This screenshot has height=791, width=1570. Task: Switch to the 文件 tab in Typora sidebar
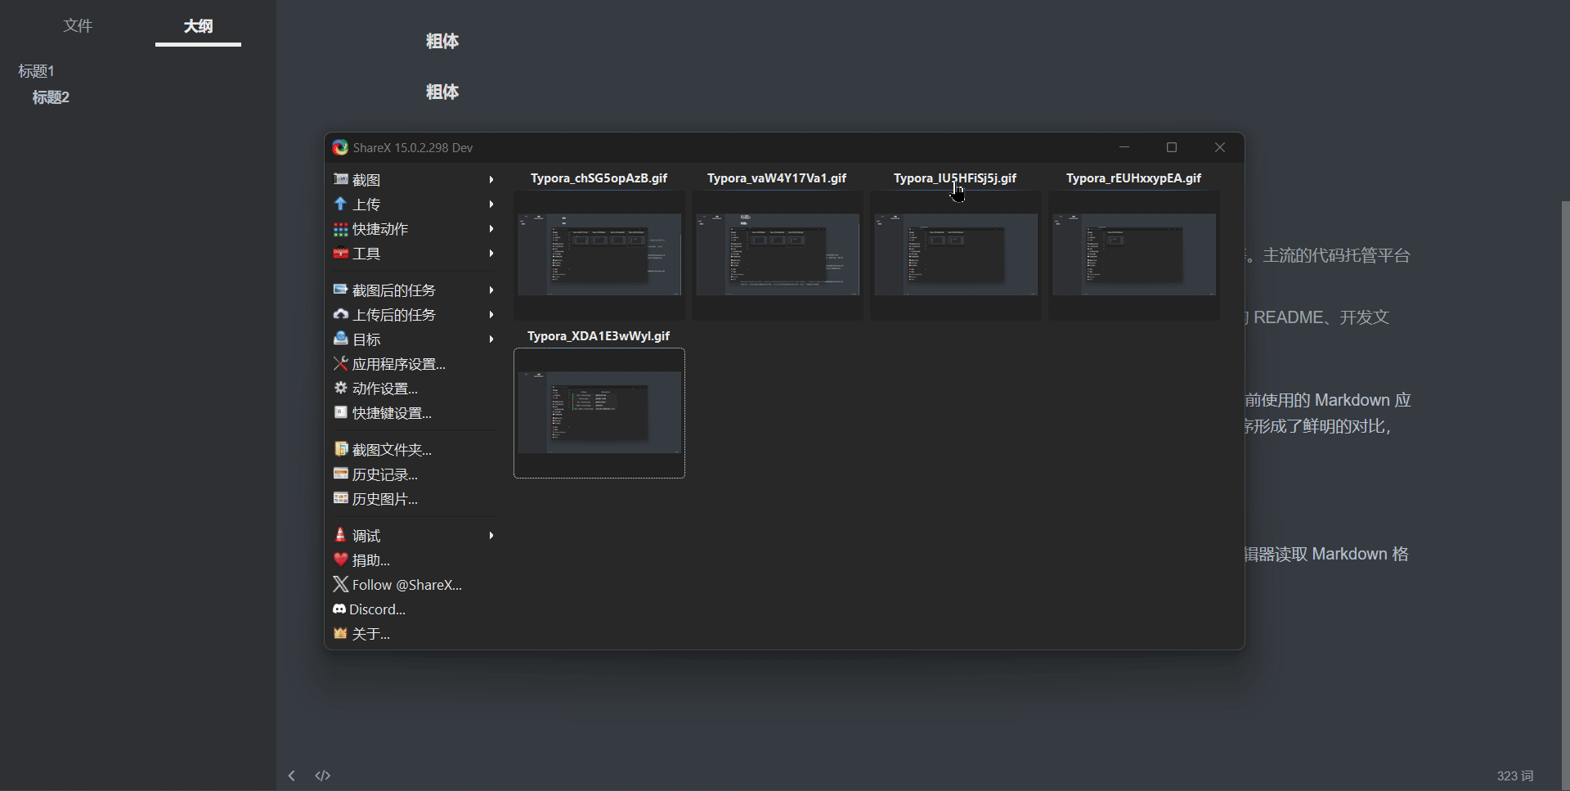(x=78, y=25)
